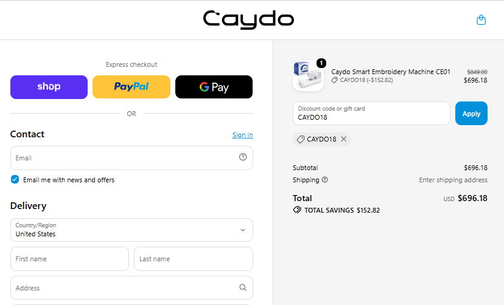Apply the discount code
Screen dimensions: 504x305
click(471, 114)
